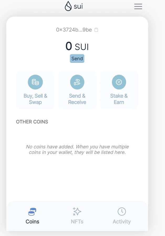Select the "Buy, Sell & Swap" label
Image resolution: width=165 pixels, height=236 pixels.
point(35,99)
